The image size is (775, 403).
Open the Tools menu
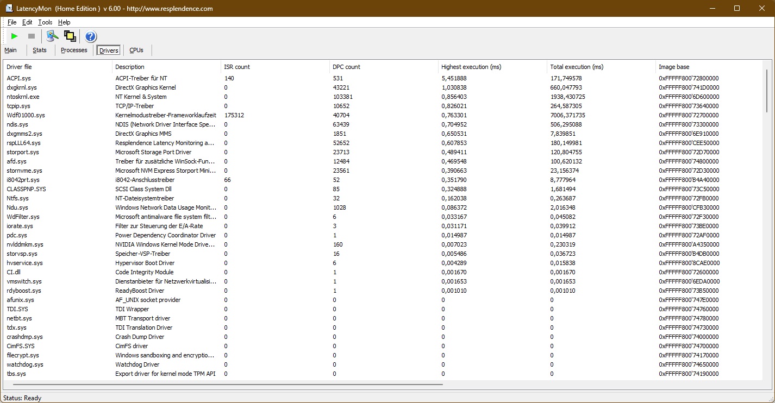click(x=45, y=22)
